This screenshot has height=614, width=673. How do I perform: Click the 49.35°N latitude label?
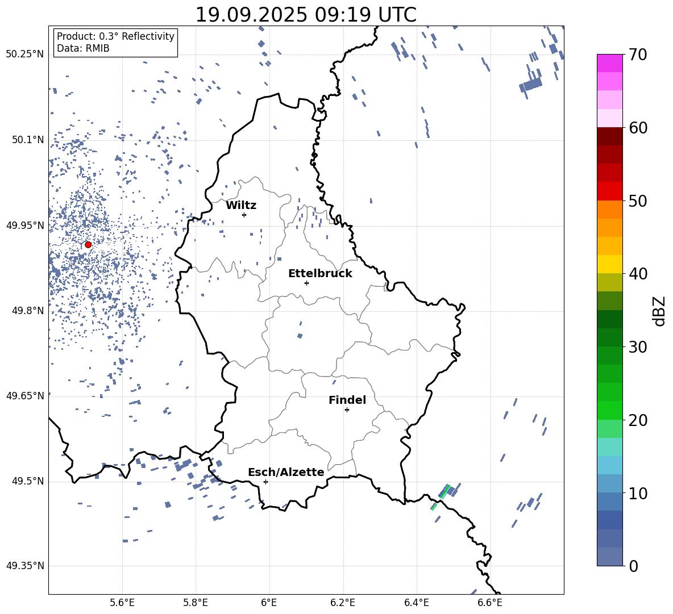pos(25,566)
